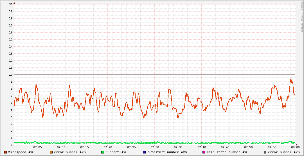Click the magenta main_state_number legend swatch
304x156 pixels.
pyautogui.click(x=204, y=152)
